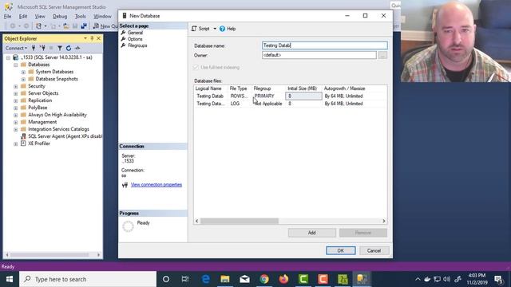Click the Cancel button

click(374, 250)
